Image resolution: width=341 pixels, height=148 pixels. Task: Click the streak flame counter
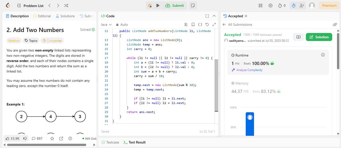coord(282,5)
